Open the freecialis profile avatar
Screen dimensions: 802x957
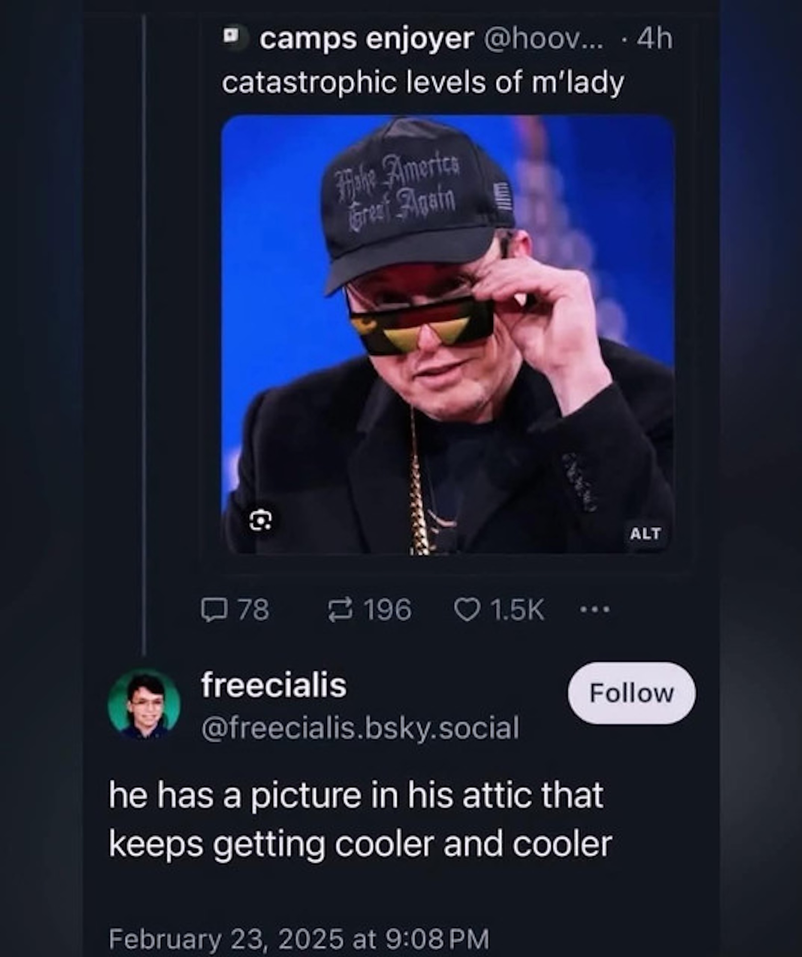pos(144,704)
